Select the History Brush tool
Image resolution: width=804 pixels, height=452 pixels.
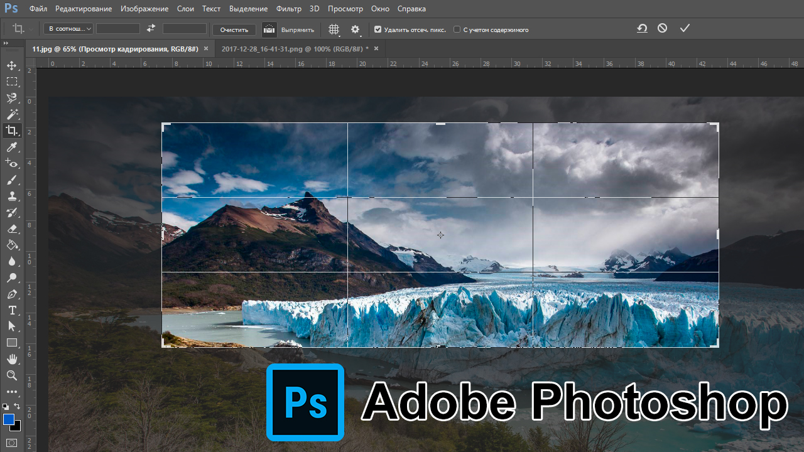point(12,212)
